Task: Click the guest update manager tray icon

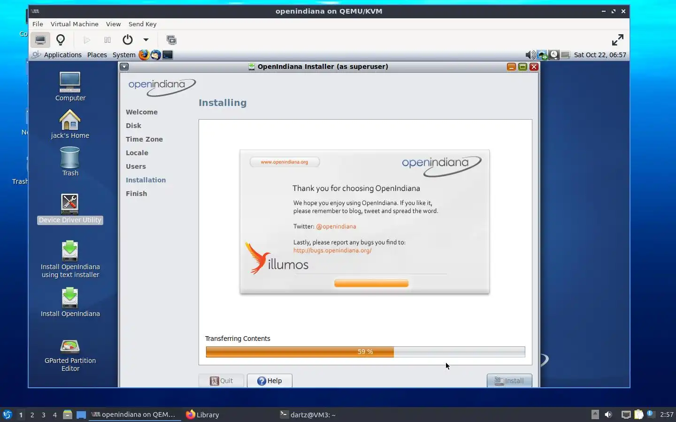Action: pos(554,55)
